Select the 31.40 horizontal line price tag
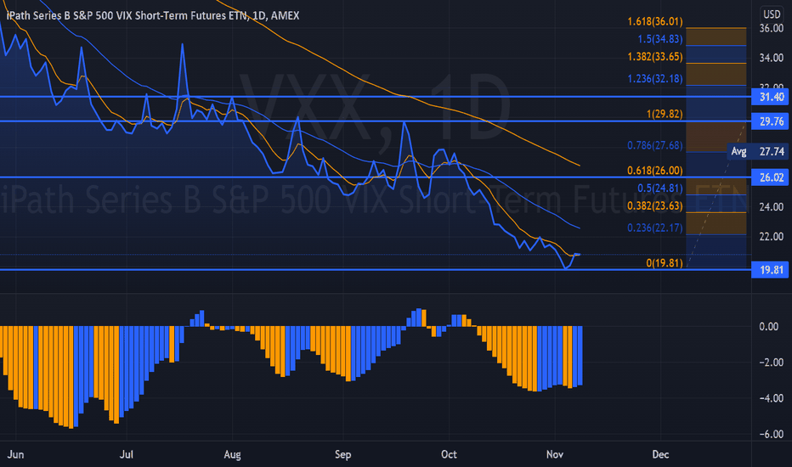Image resolution: width=792 pixels, height=467 pixels. [x=770, y=97]
